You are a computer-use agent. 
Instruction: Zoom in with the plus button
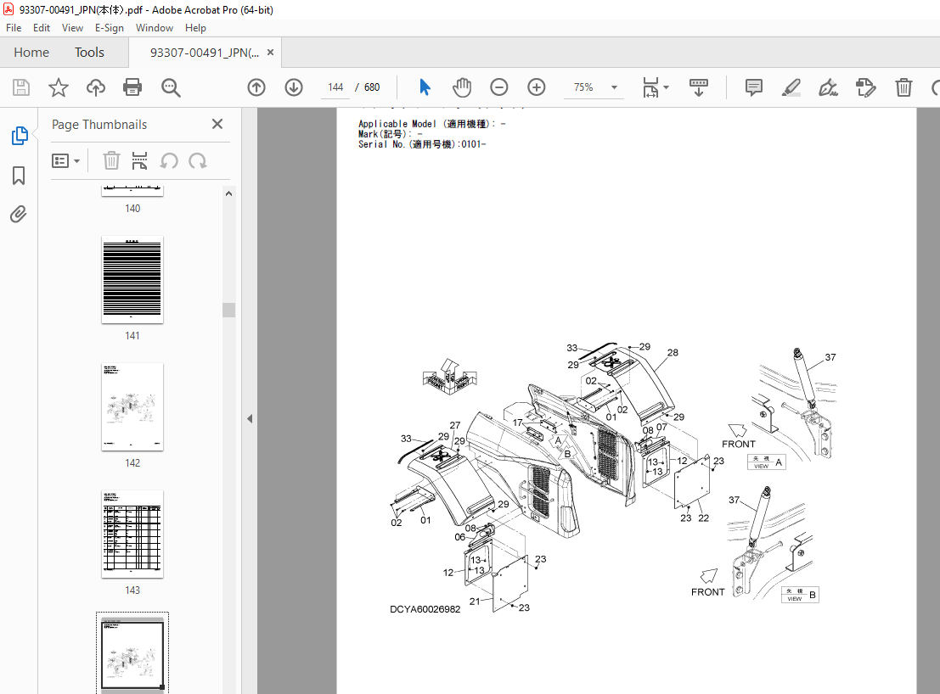click(x=537, y=87)
